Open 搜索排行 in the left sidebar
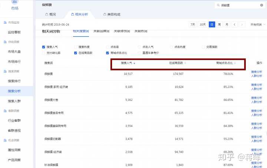 coord(14,81)
